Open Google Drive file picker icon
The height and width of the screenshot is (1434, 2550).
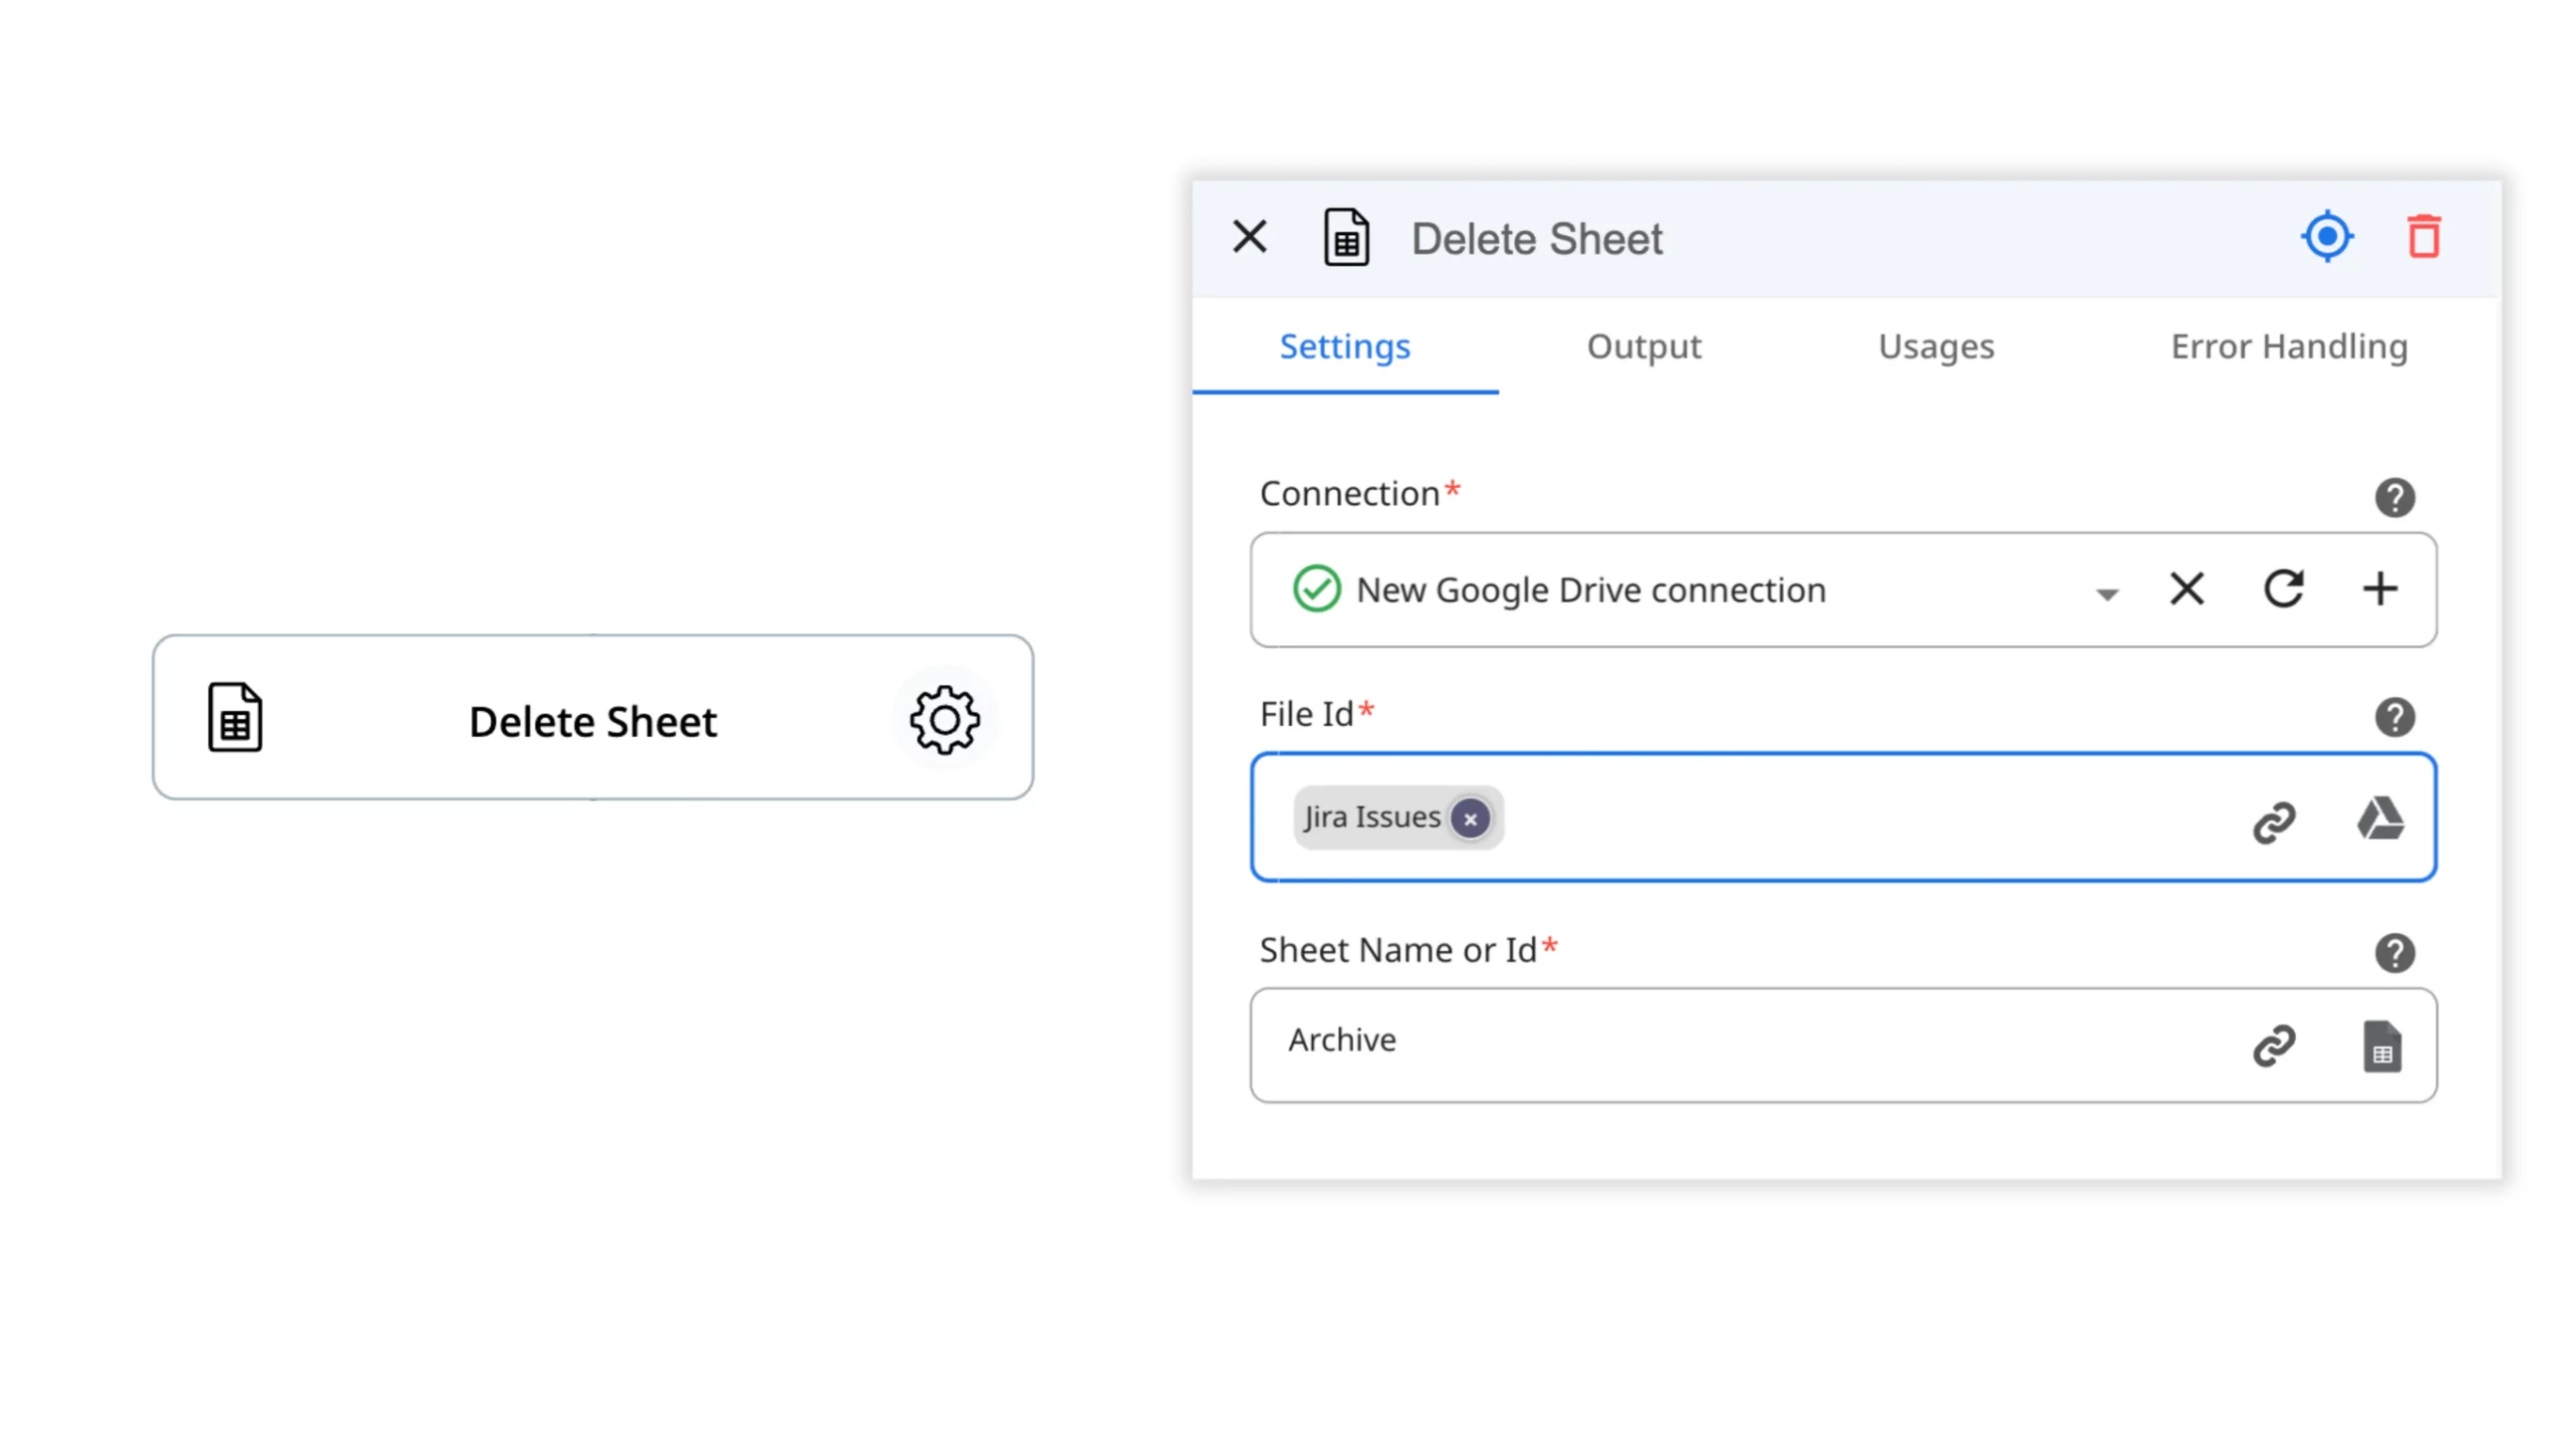pos(2380,819)
